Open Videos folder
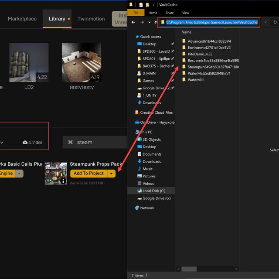Viewport: 279px width, 279px height. [148, 184]
